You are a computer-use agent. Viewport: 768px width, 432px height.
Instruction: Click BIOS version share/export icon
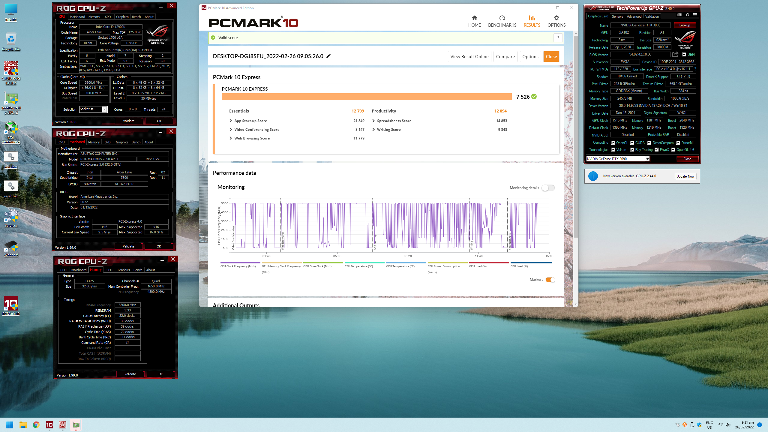coord(675,54)
